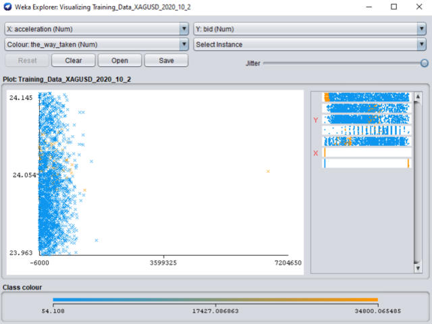Click scroll-down arrow of attribute panel

pos(418,269)
